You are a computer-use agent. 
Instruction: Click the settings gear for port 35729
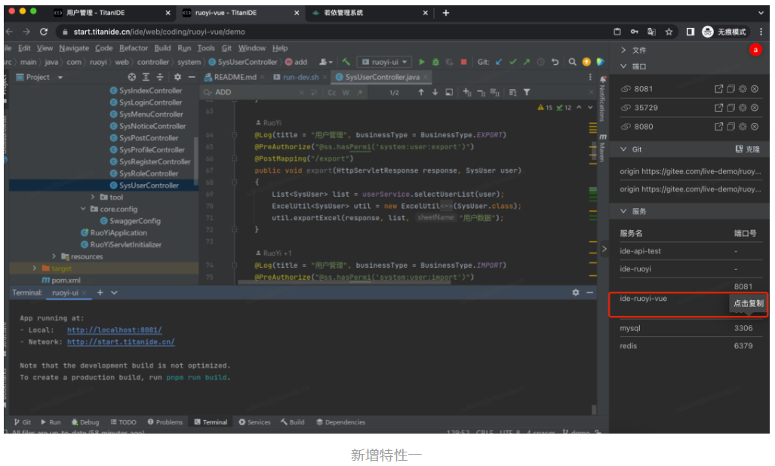point(743,108)
